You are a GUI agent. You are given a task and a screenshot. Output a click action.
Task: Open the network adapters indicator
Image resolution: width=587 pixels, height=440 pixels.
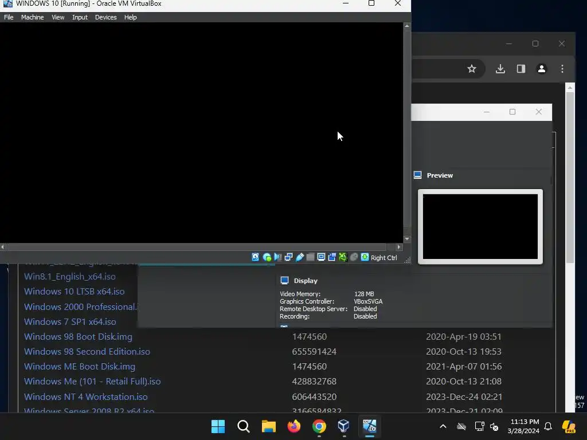tap(289, 257)
